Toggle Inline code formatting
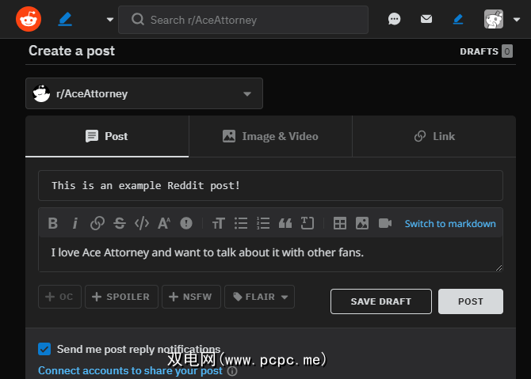 (x=142, y=223)
